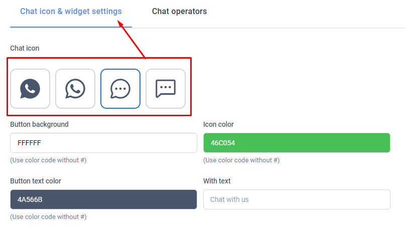This screenshot has height=232, width=405.
Task: Open Chat icon & widget settings tab
Action: coord(71,12)
